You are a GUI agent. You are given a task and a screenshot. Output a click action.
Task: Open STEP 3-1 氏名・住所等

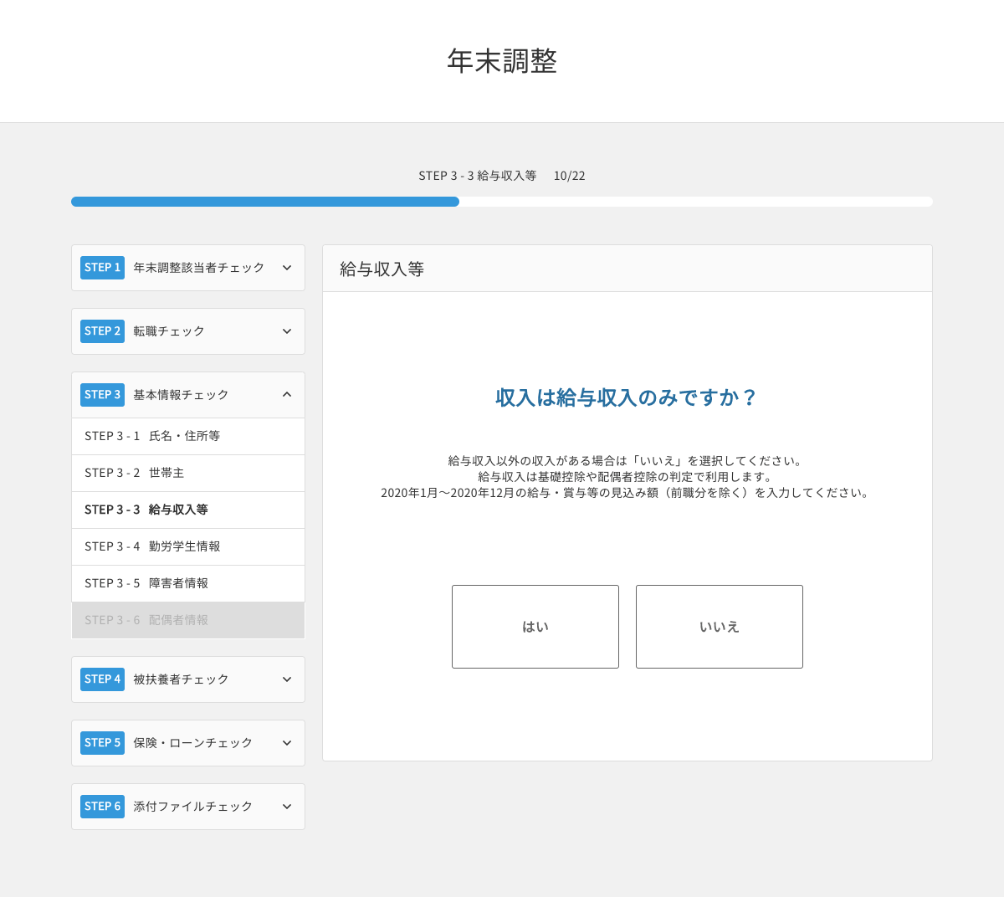[x=188, y=437]
